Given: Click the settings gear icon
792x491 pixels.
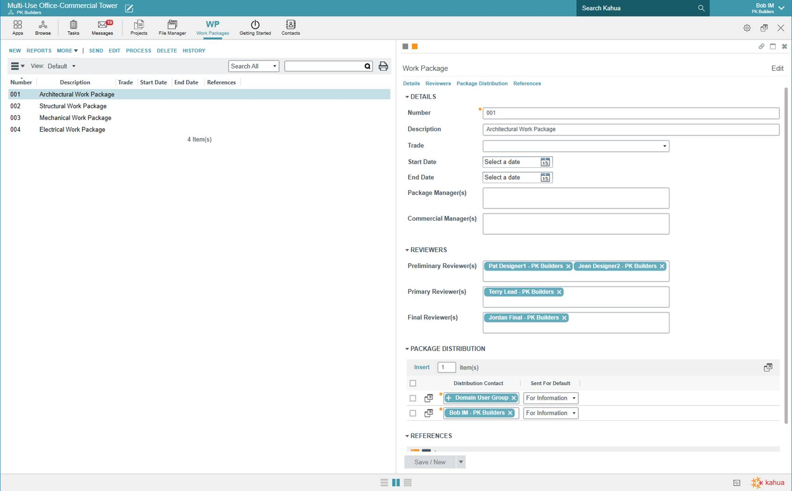Looking at the screenshot, I should pyautogui.click(x=747, y=28).
